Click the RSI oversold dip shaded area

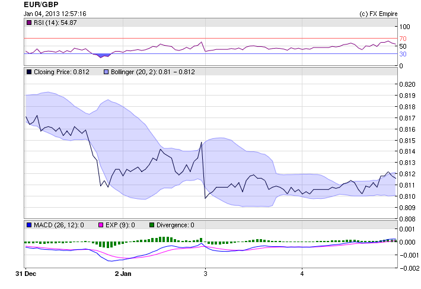tap(103, 55)
